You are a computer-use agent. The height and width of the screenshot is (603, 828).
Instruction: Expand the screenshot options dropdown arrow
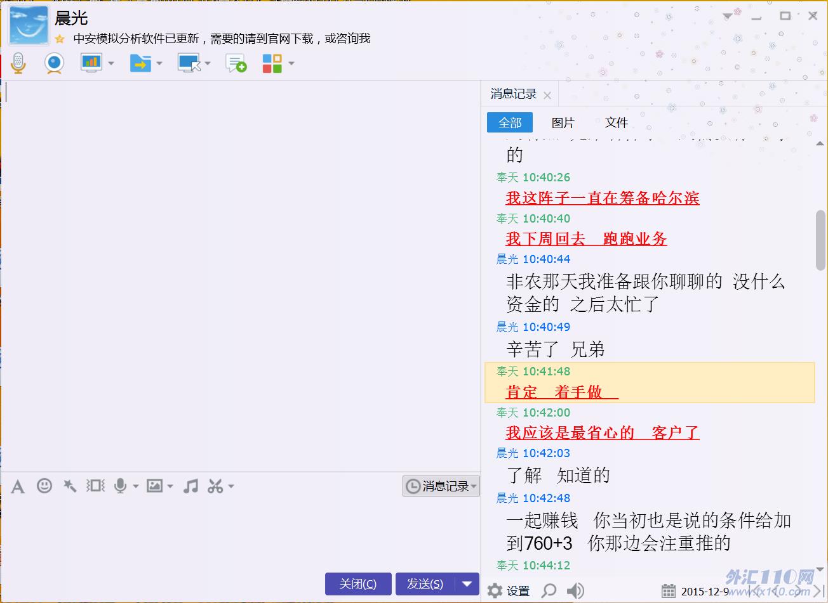pos(231,486)
